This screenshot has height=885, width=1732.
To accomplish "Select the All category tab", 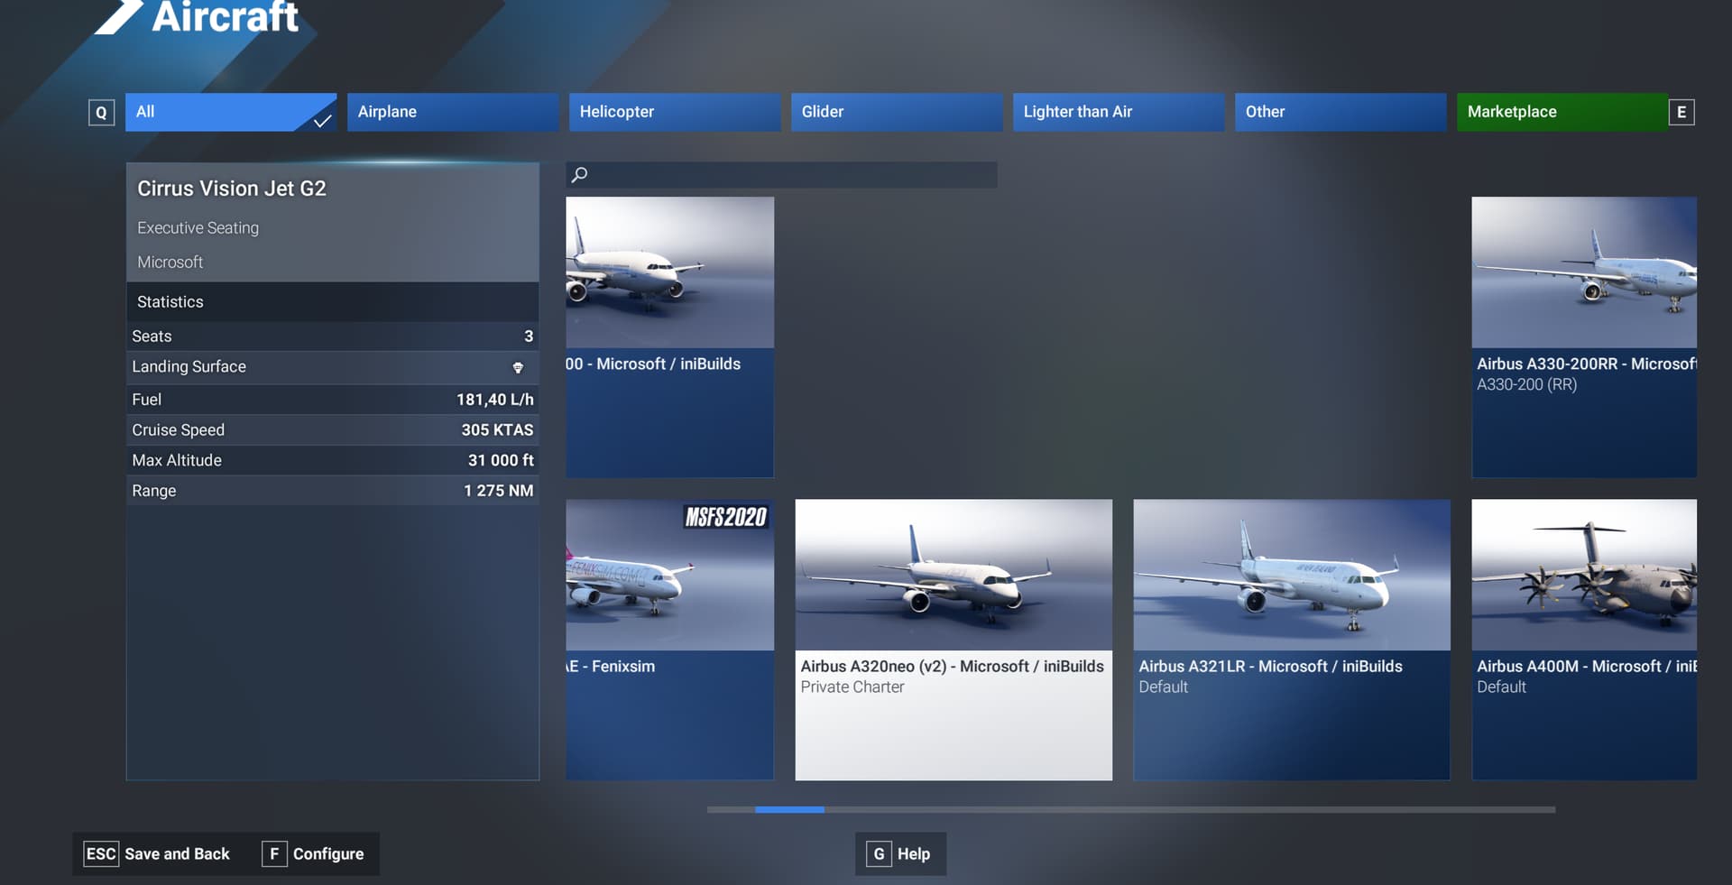I will point(231,112).
